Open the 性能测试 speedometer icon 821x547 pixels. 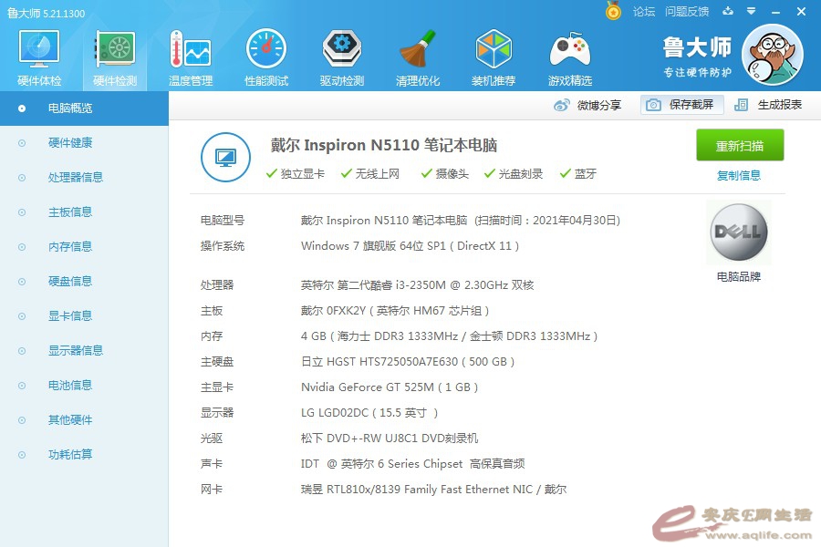pyautogui.click(x=266, y=50)
